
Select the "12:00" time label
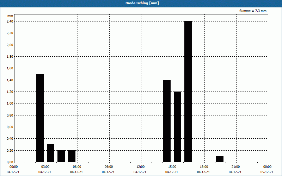click(x=140, y=167)
